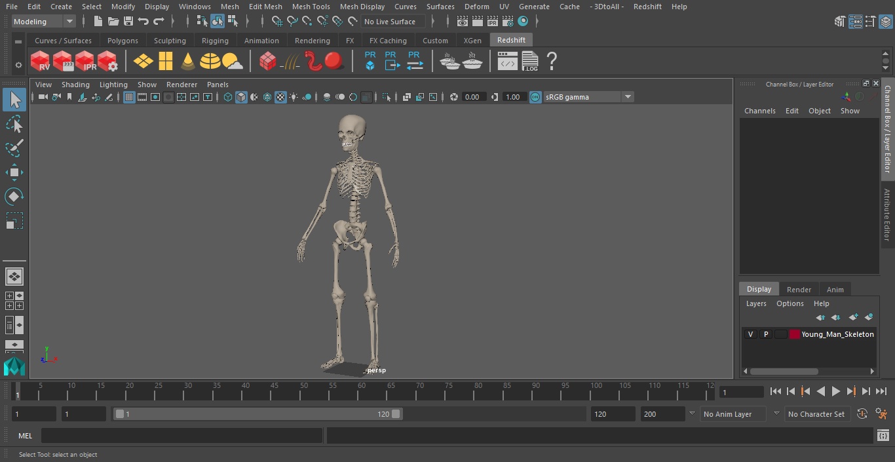Open the No Live Surface field

pyautogui.click(x=393, y=22)
